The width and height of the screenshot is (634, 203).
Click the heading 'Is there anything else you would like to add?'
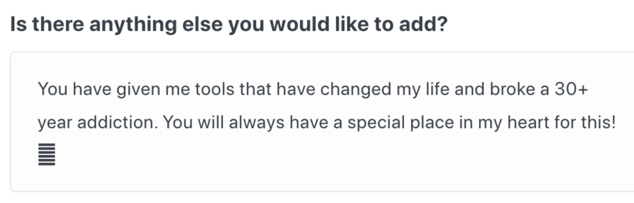click(x=229, y=24)
